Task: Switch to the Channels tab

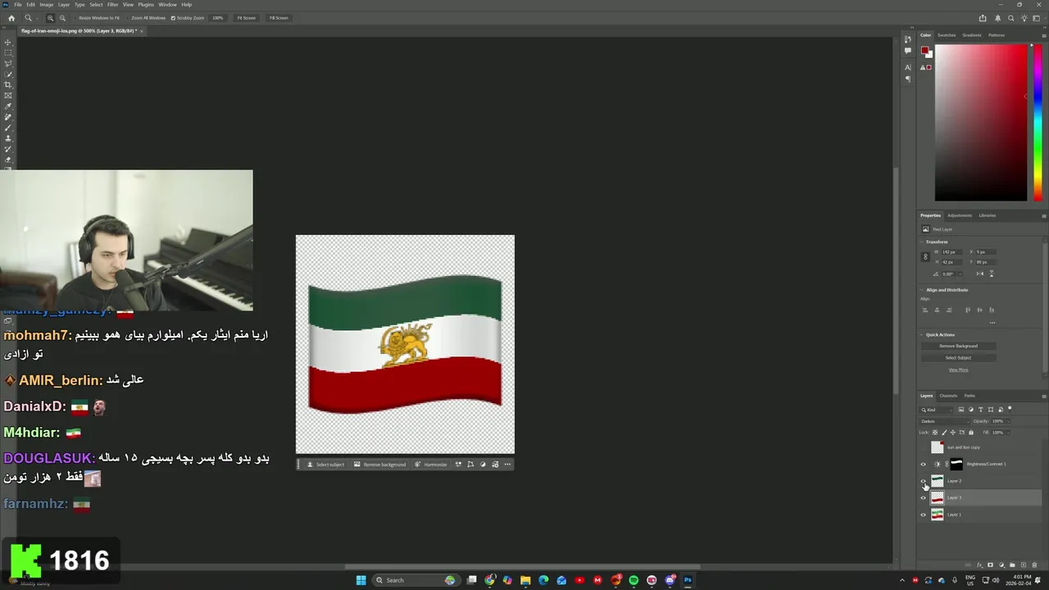Action: click(948, 396)
